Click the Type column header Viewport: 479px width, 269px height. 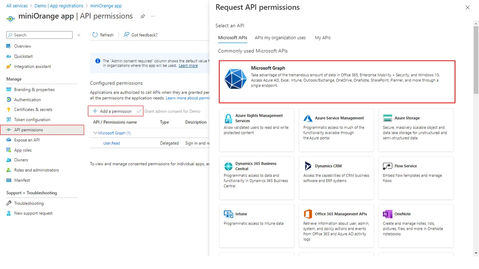(x=165, y=122)
